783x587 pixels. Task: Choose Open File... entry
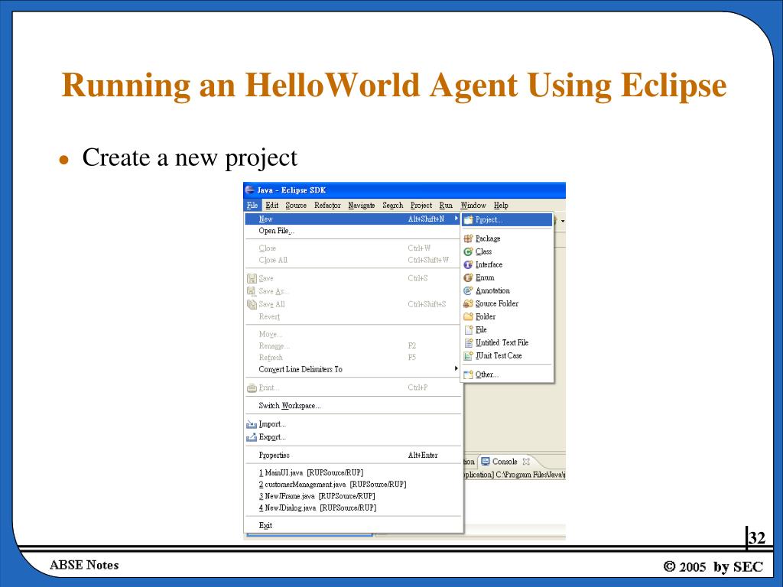[353, 231]
